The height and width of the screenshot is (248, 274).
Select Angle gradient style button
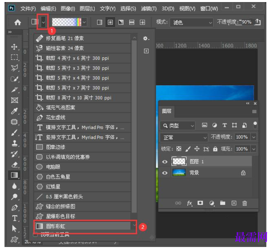point(121,22)
